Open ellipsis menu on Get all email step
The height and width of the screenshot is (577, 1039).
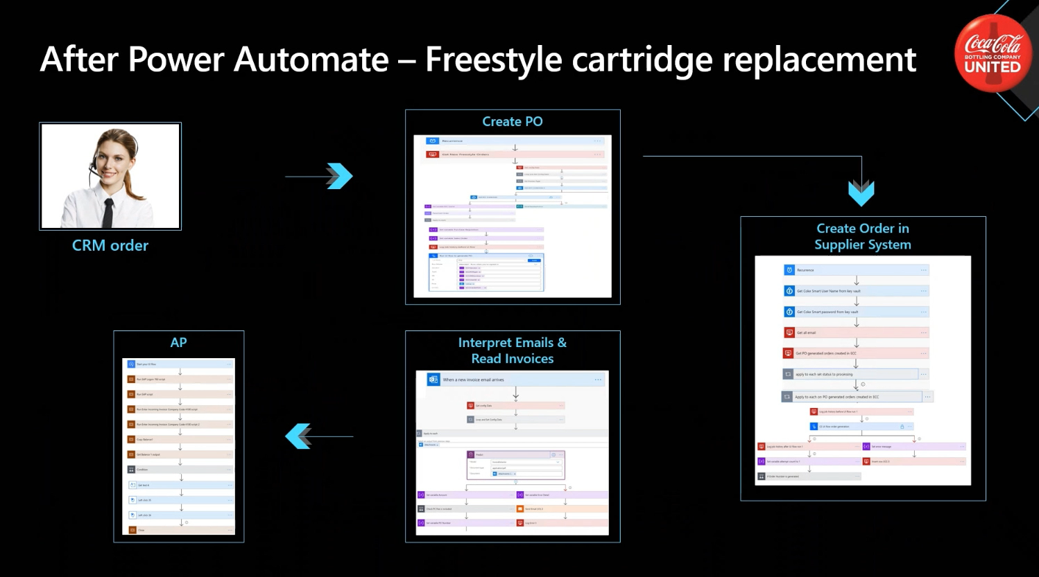923,332
